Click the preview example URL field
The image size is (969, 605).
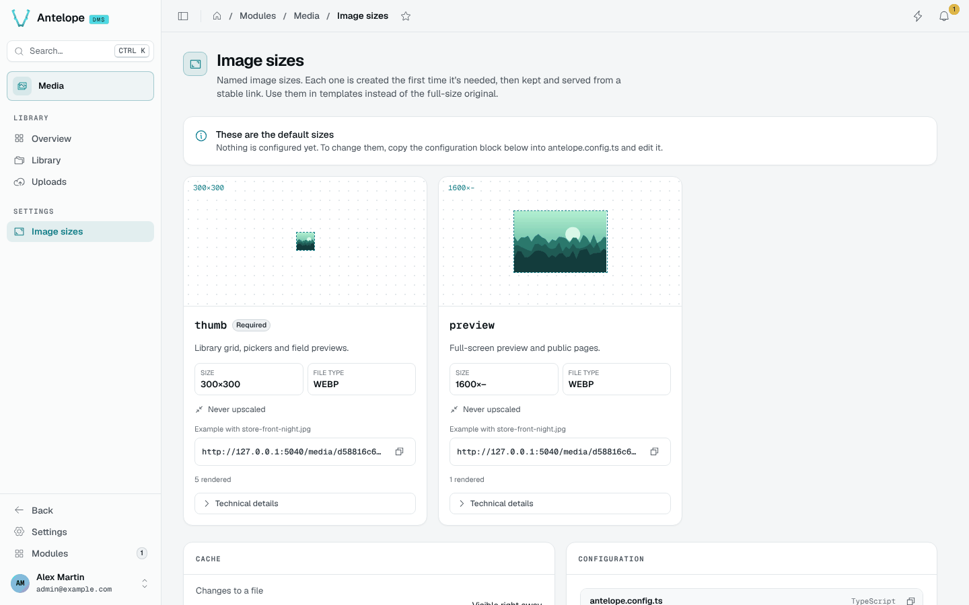click(x=560, y=452)
